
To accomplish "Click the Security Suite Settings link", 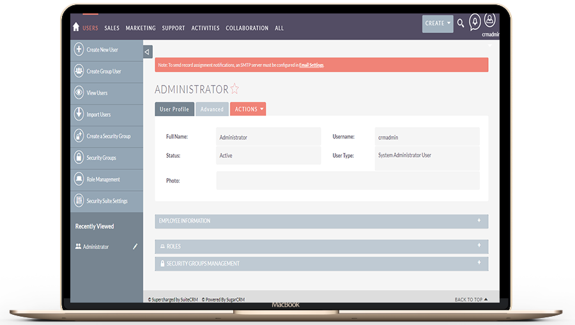I will tap(107, 201).
